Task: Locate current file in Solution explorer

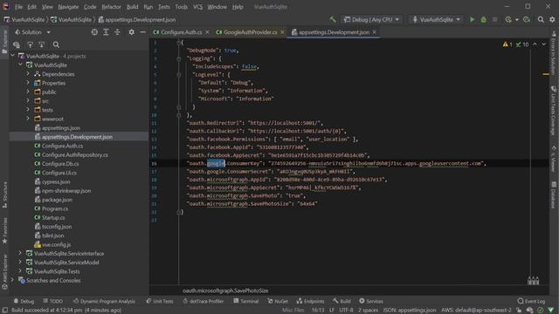Action: coord(94,32)
